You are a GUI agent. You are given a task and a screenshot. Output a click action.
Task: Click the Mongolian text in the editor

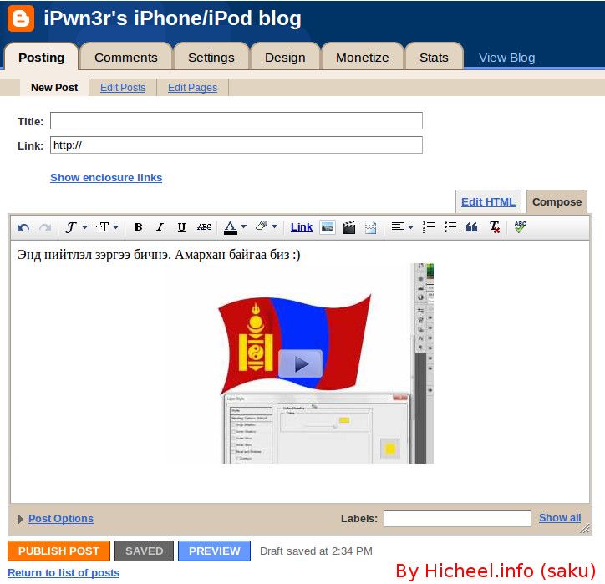tap(159, 255)
